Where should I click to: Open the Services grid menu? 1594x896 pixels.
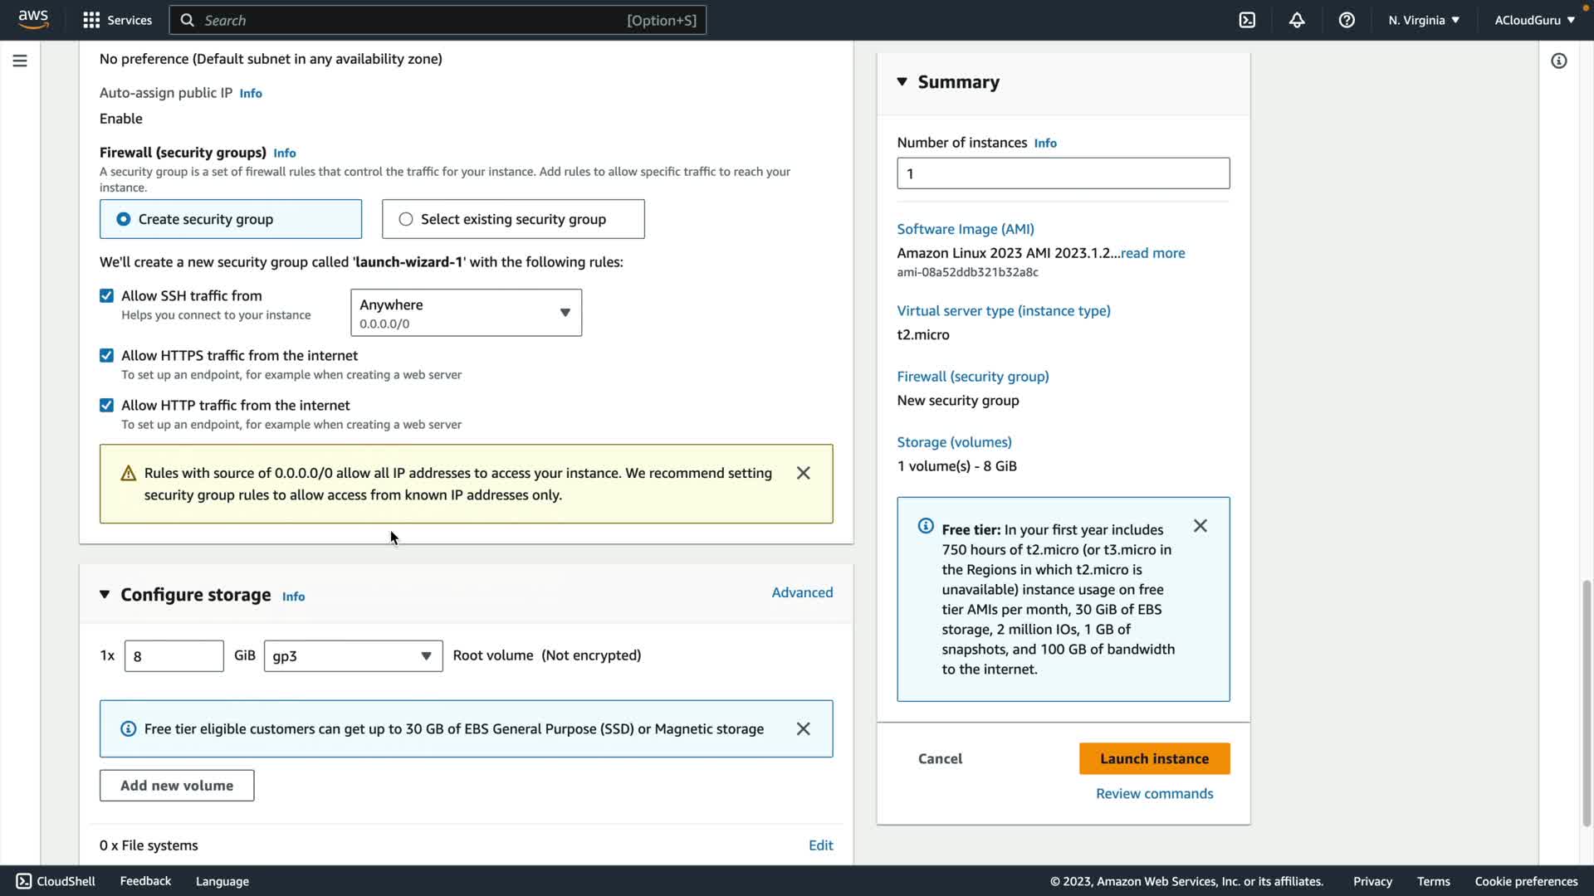[91, 20]
